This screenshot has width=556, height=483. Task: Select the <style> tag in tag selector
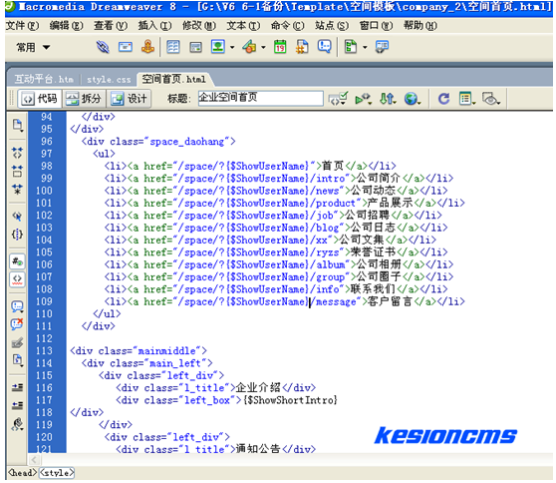click(x=57, y=473)
